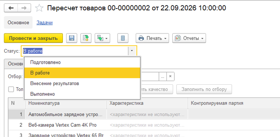Go back with the left arrow button
This screenshot has height=137, width=280.
click(11, 8)
